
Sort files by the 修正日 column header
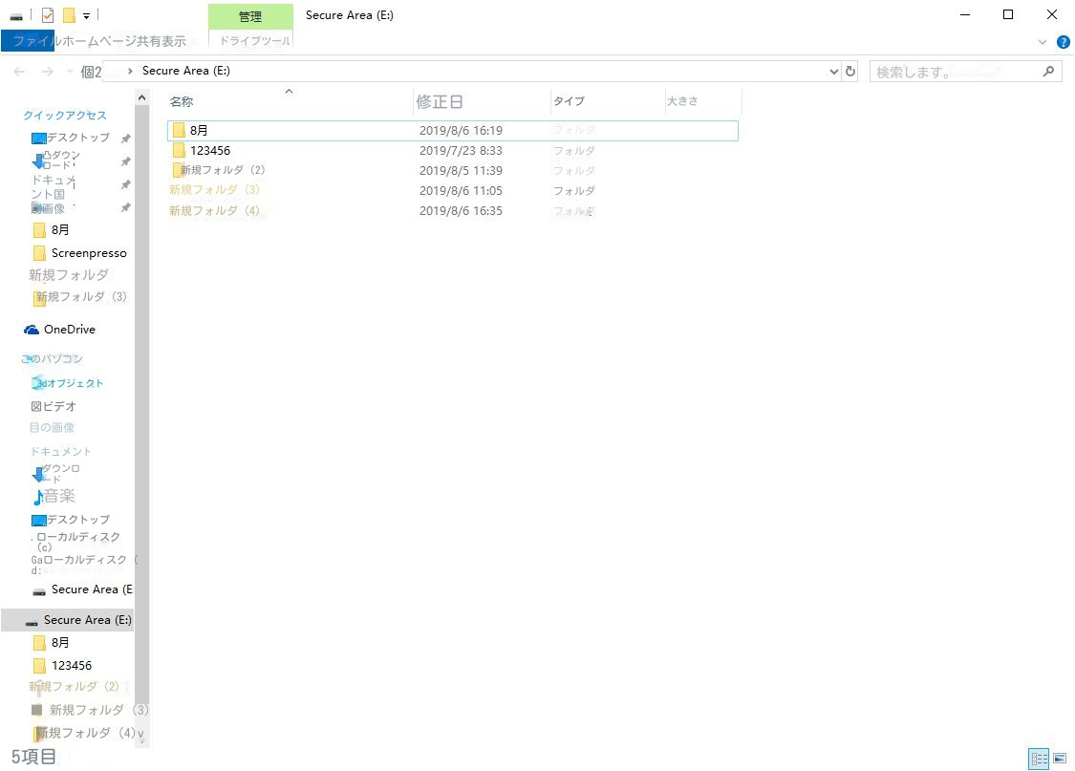tap(440, 101)
